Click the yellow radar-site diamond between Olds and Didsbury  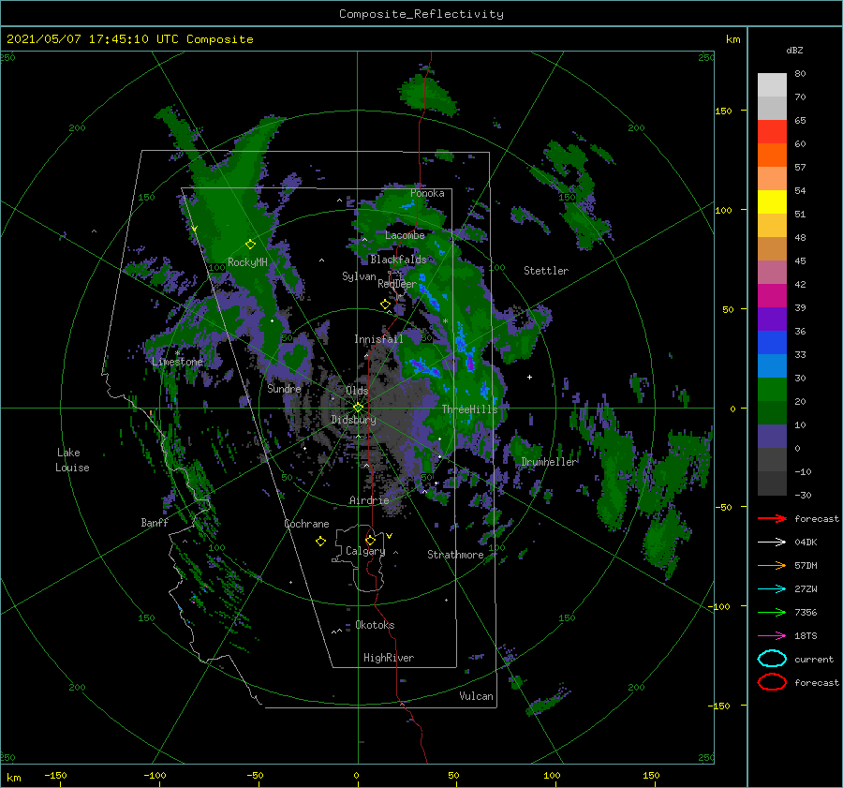pyautogui.click(x=358, y=408)
